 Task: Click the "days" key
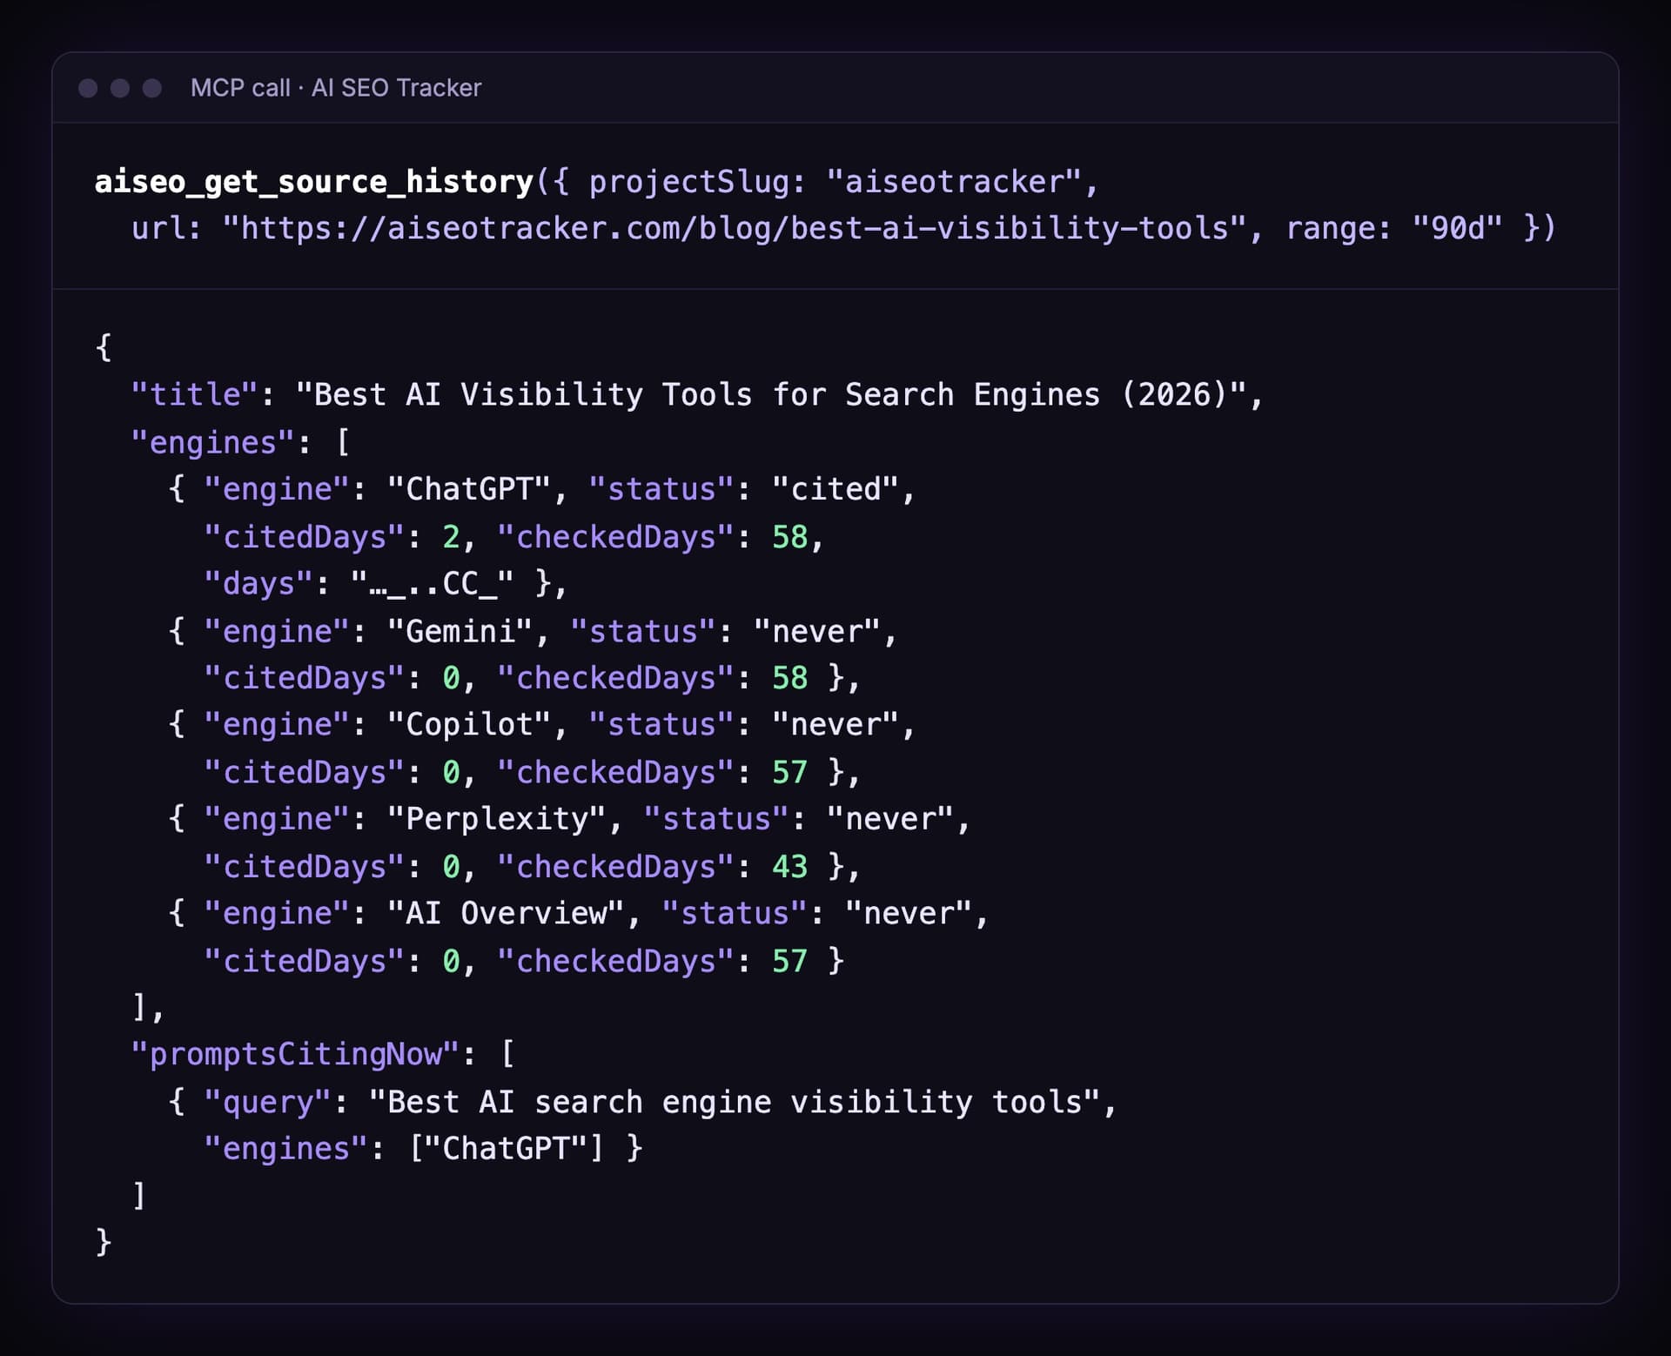point(259,583)
